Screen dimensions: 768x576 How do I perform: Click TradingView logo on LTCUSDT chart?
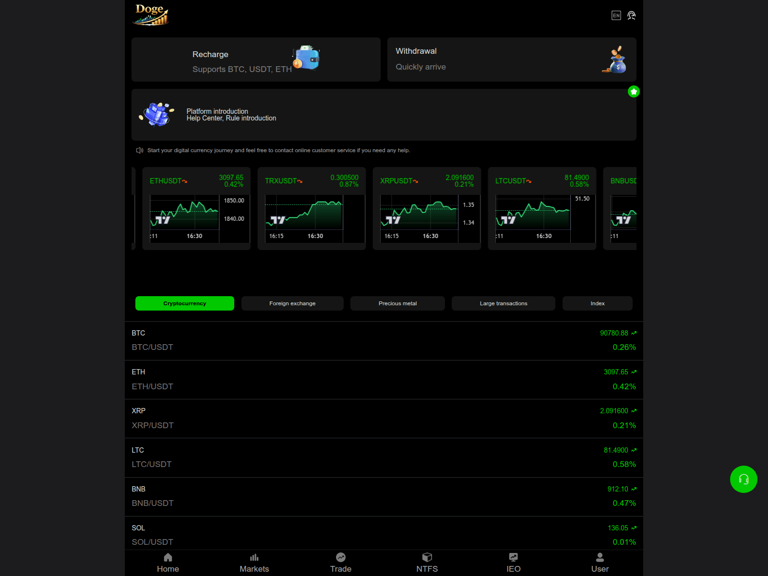509,220
